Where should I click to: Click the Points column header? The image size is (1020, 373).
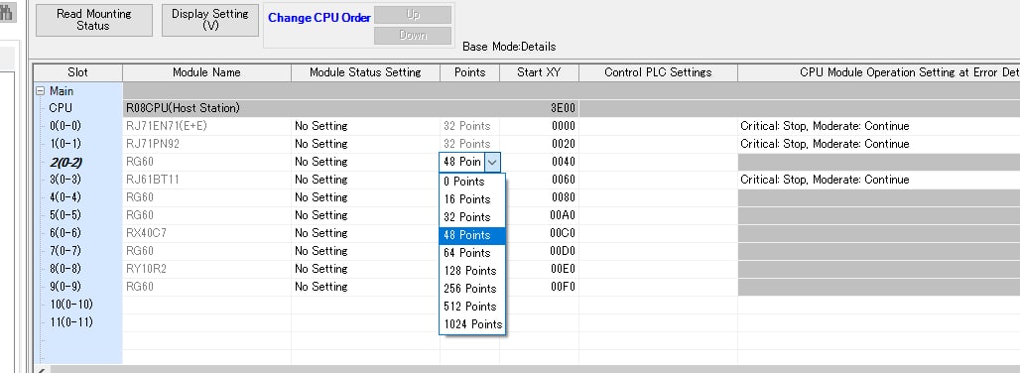click(x=469, y=72)
